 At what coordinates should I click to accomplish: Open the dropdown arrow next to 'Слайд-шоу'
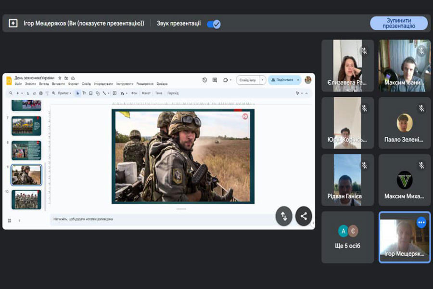point(263,80)
